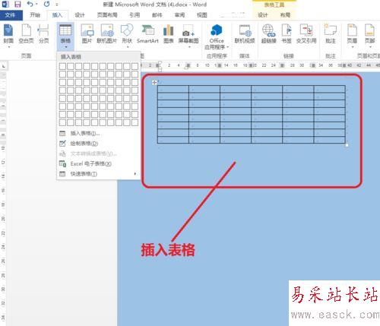The width and height of the screenshot is (380, 326).
Task: Click the table resize handle at bottom-right corner
Action: pos(347,145)
